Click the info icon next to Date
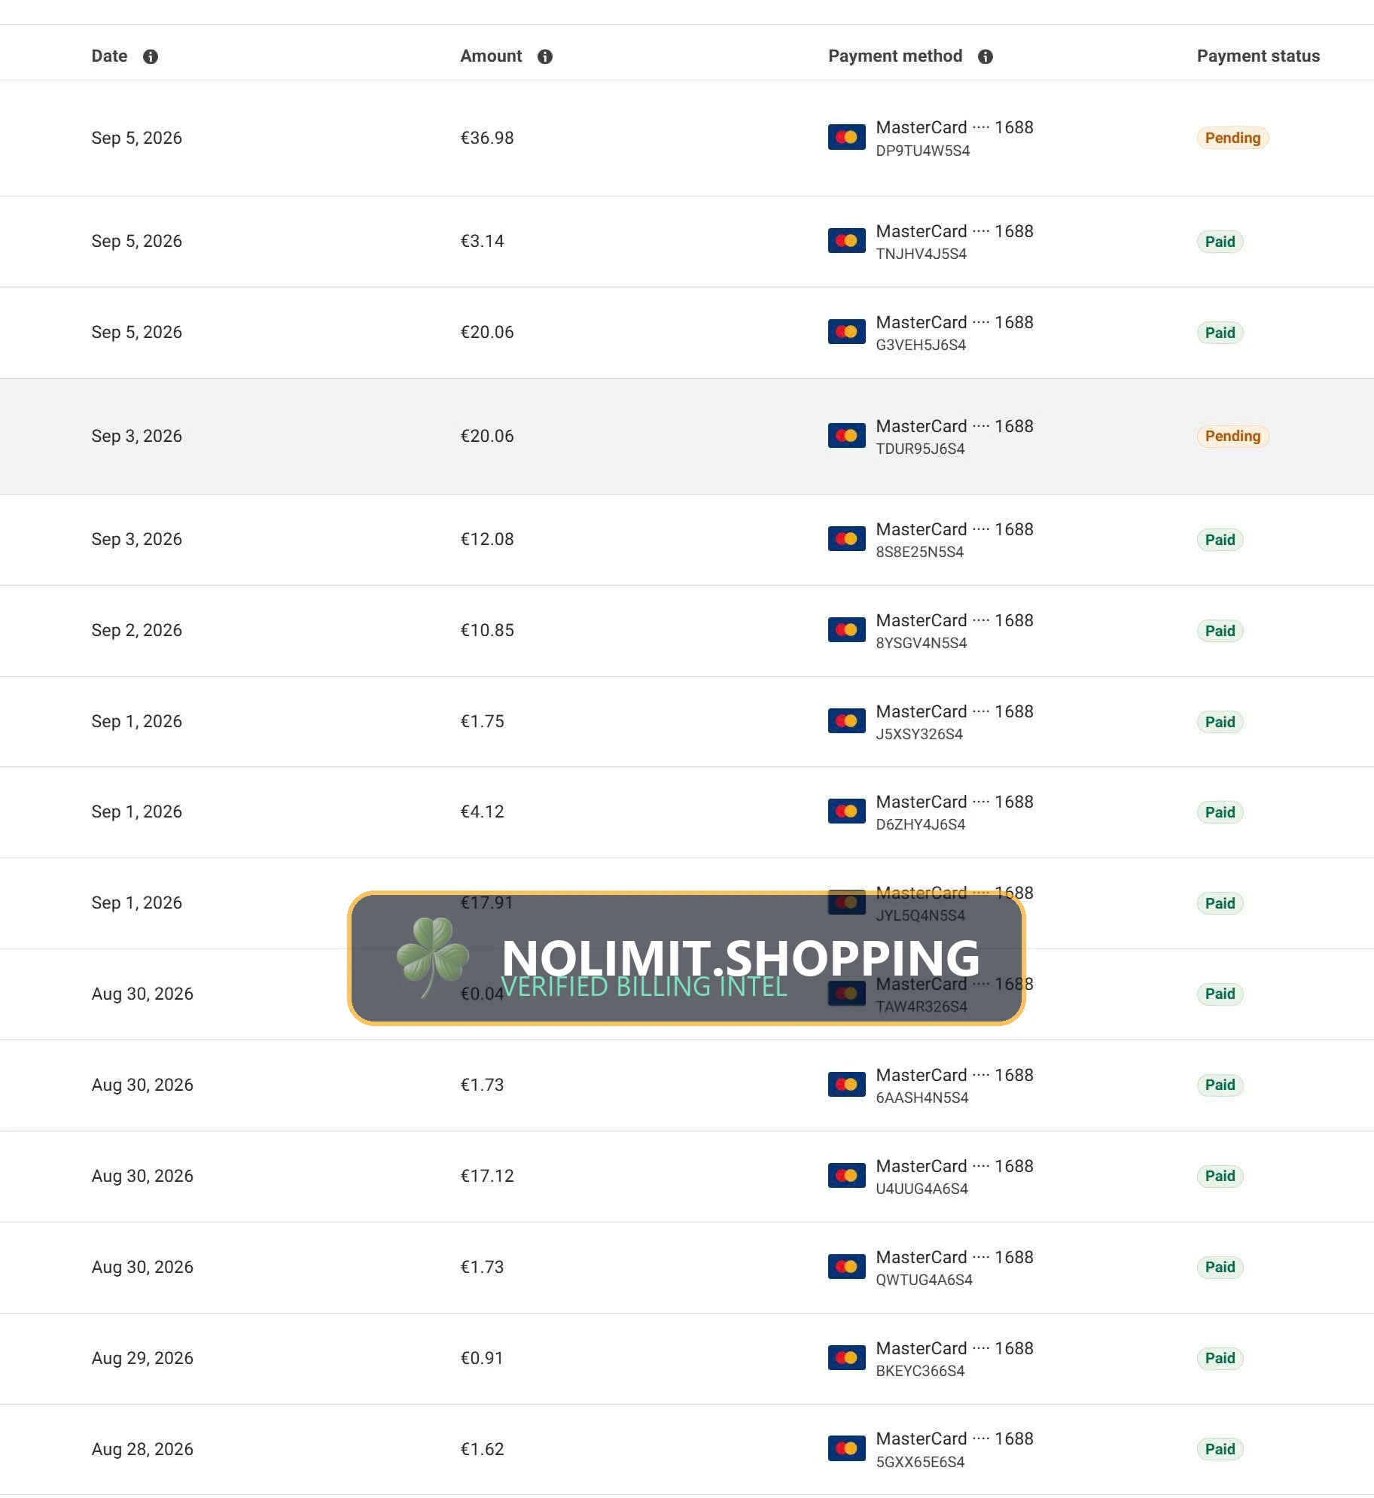The height and width of the screenshot is (1498, 1374). [151, 56]
